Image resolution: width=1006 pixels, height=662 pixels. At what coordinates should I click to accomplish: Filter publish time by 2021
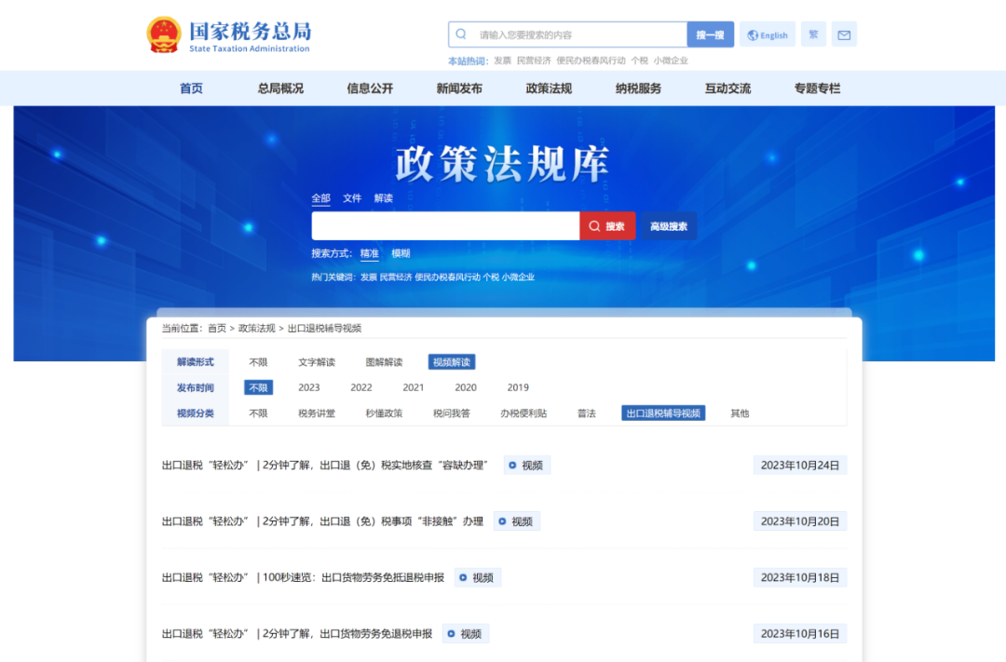414,387
